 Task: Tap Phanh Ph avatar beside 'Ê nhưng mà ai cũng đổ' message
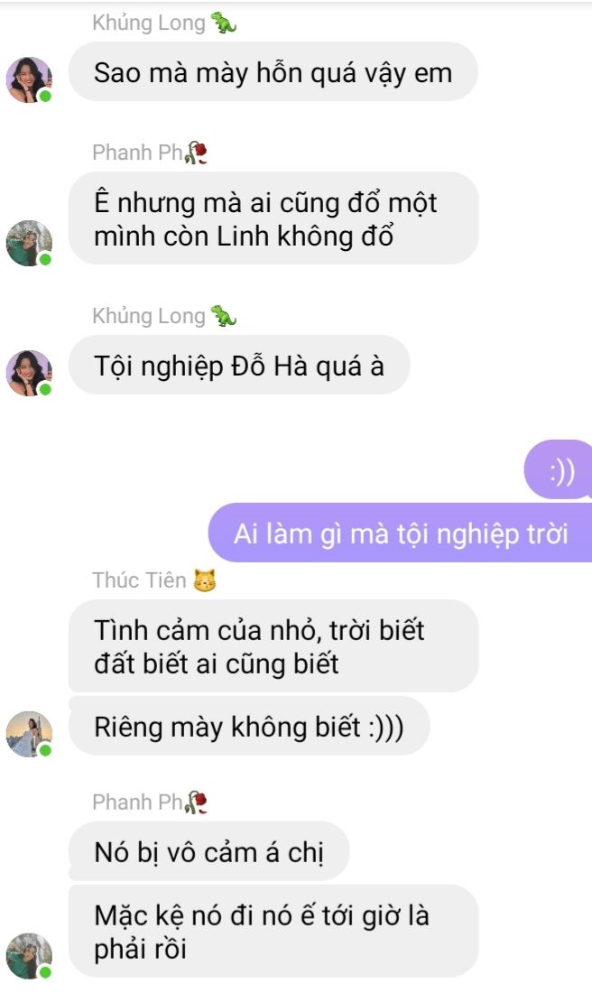pos(29,243)
